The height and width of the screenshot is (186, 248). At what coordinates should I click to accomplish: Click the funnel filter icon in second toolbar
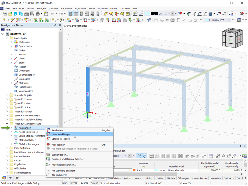149,20
